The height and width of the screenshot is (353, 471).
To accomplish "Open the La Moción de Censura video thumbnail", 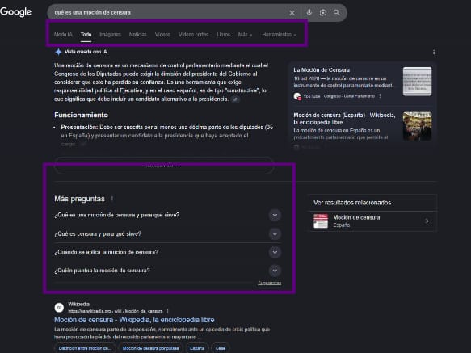I will tap(417, 82).
